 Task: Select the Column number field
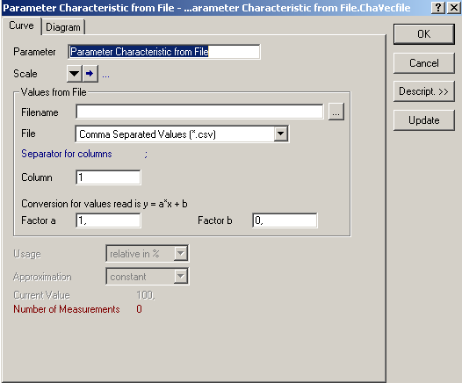108,177
